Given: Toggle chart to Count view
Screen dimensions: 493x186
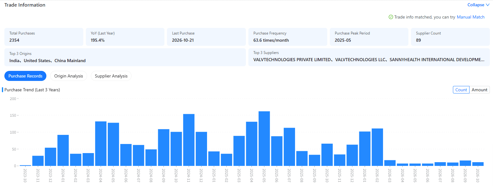Looking at the screenshot, I should point(461,90).
